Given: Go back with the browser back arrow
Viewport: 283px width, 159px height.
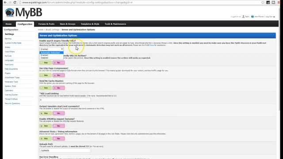Looking at the screenshot, I should coord(5,2).
